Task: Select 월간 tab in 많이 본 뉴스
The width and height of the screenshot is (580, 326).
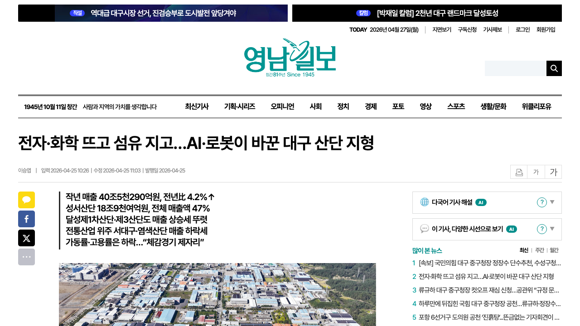Action: coord(554,250)
